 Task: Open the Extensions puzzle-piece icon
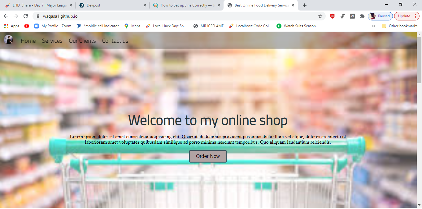[362, 16]
